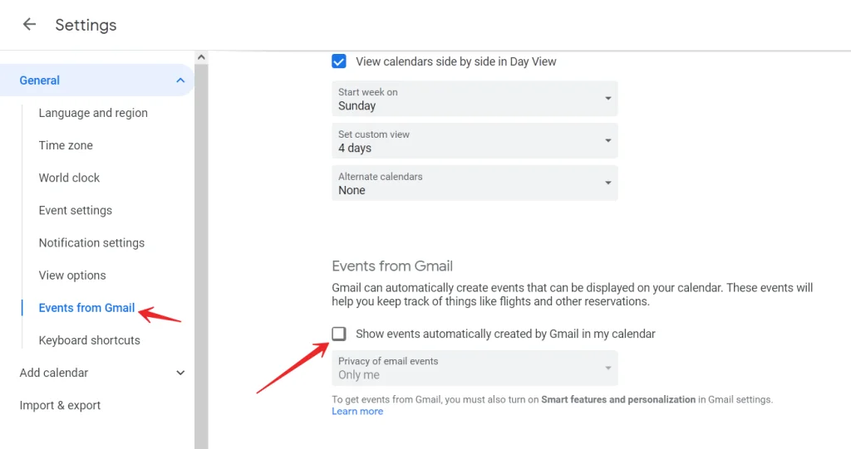Go to Language and region settings
This screenshot has height=449, width=851.
(x=93, y=113)
